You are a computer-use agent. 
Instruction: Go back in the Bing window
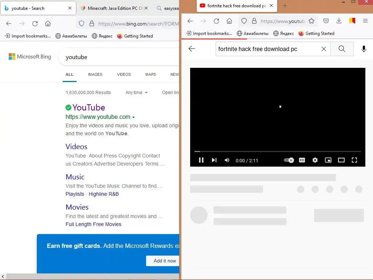[9, 24]
